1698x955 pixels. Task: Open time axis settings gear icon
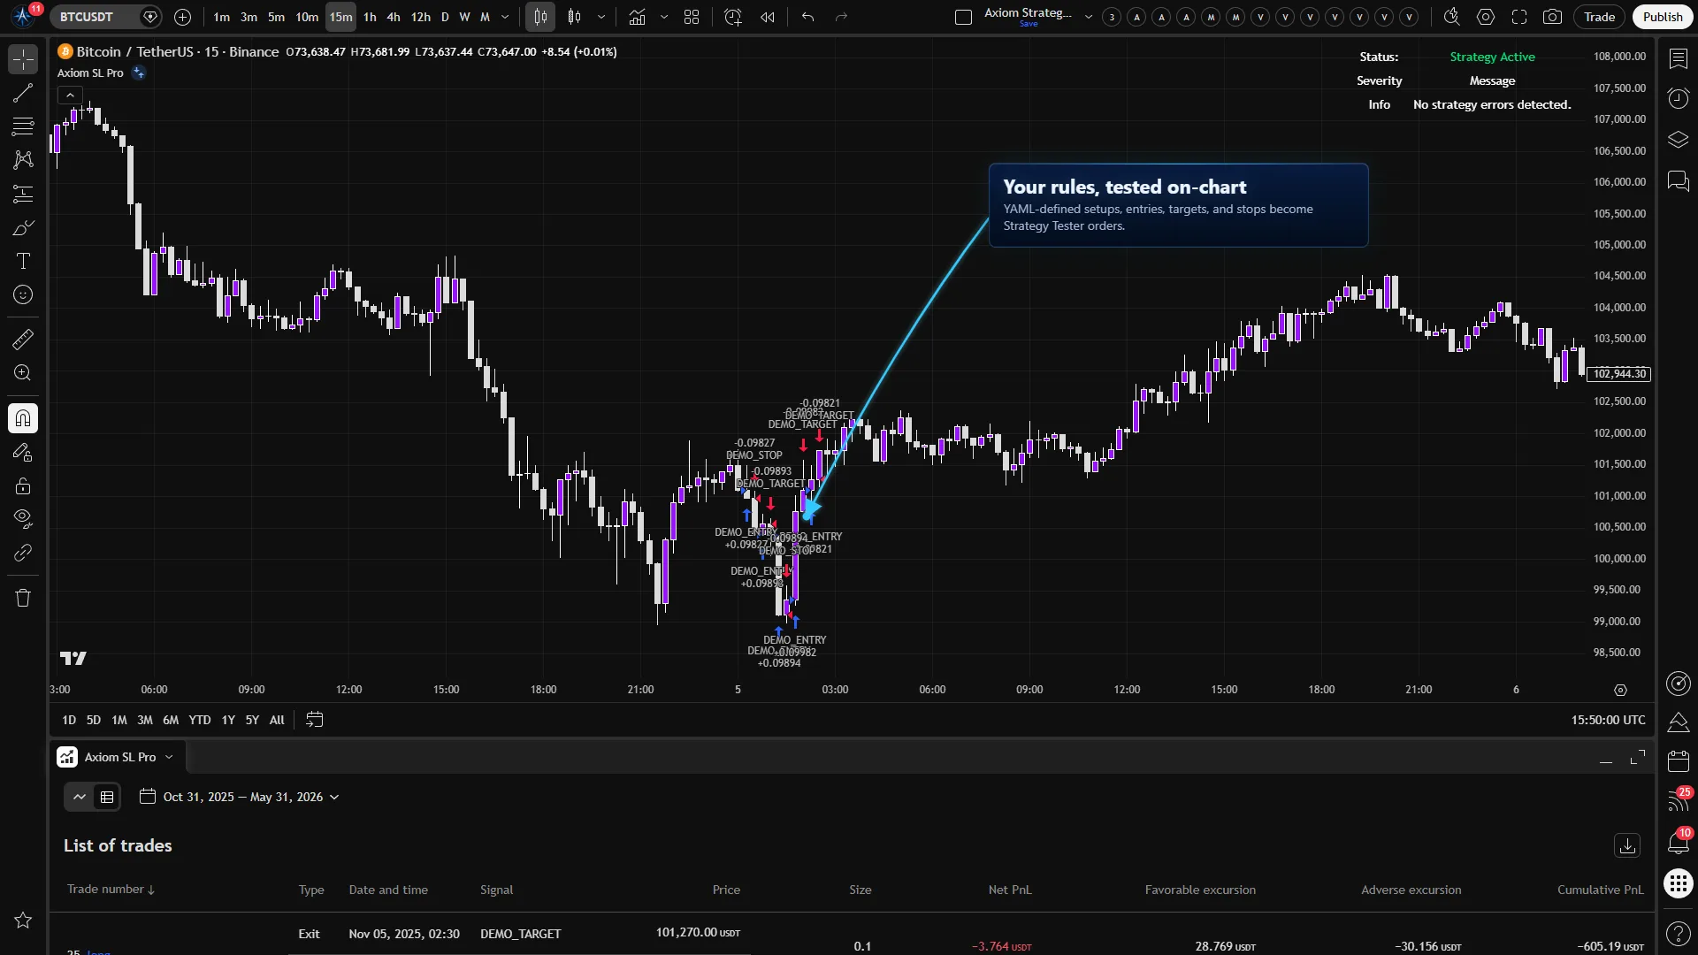[1620, 690]
